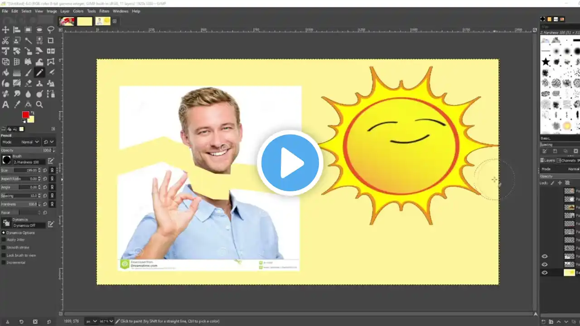This screenshot has height=326, width=580.
Task: Open the Colors menu
Action: click(78, 11)
